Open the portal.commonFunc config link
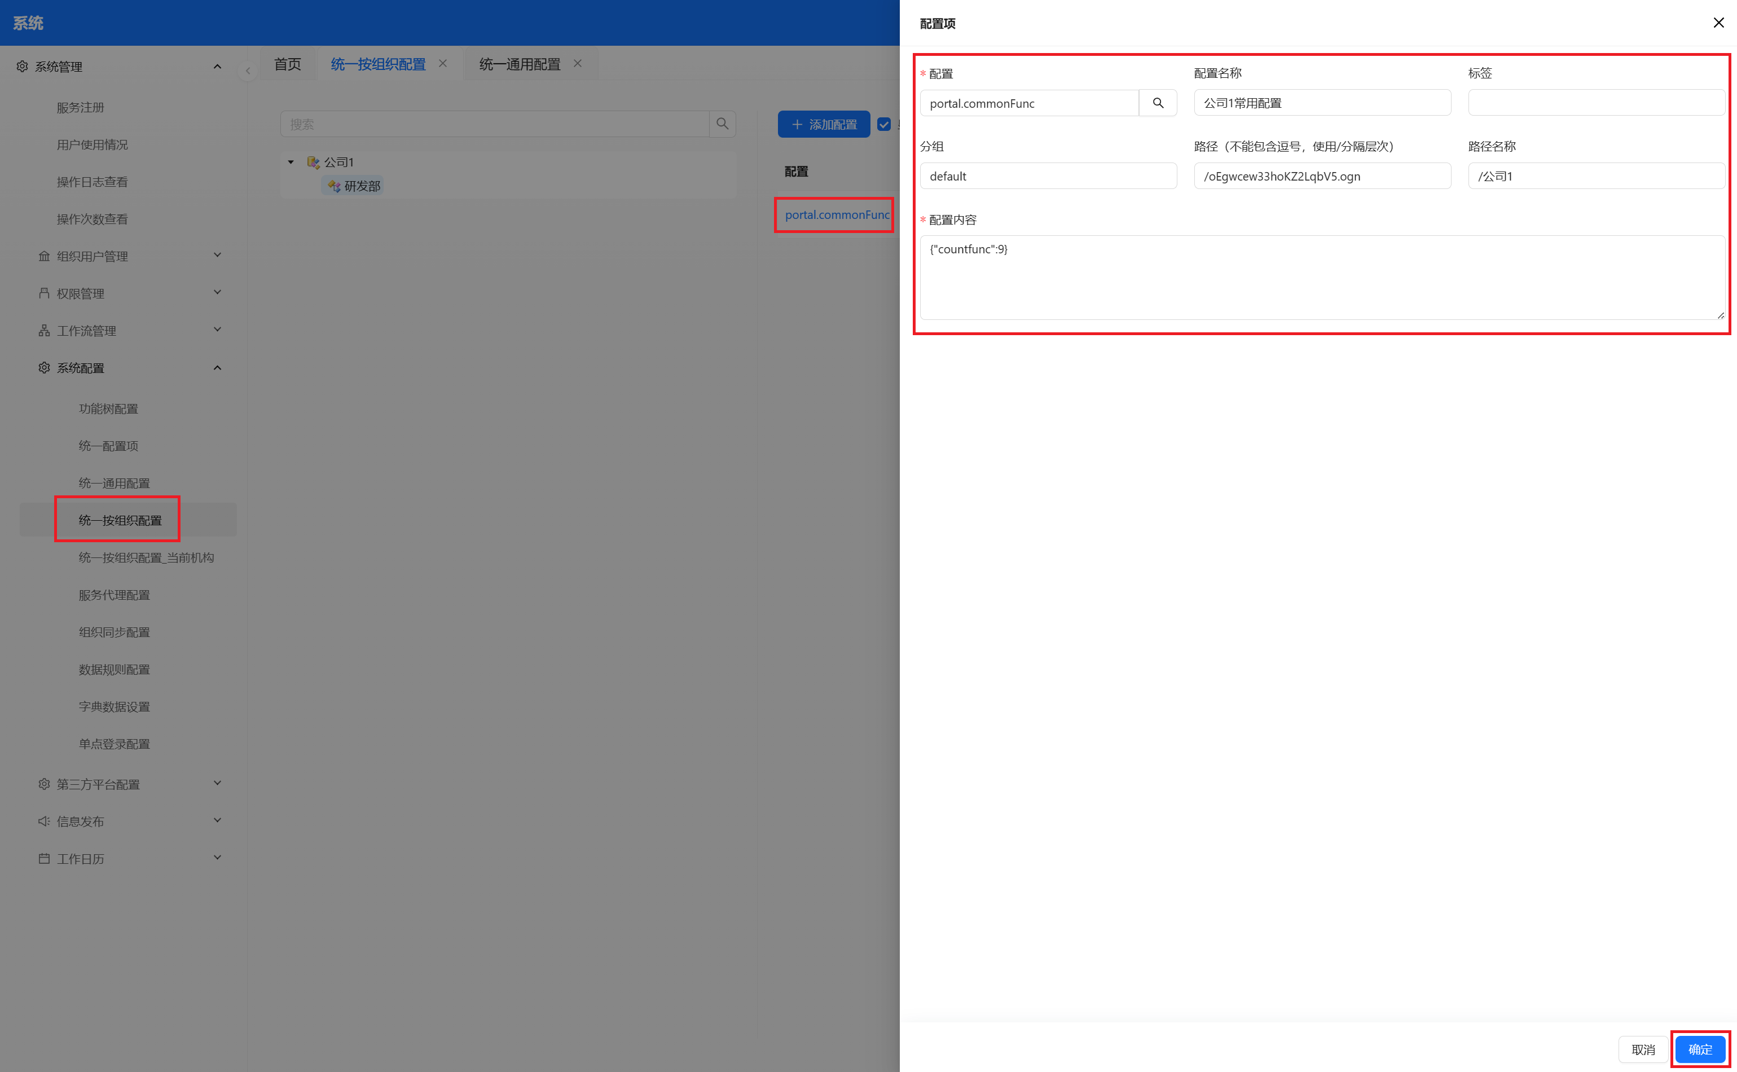Viewport: 1737px width, 1072px height. 837,214
